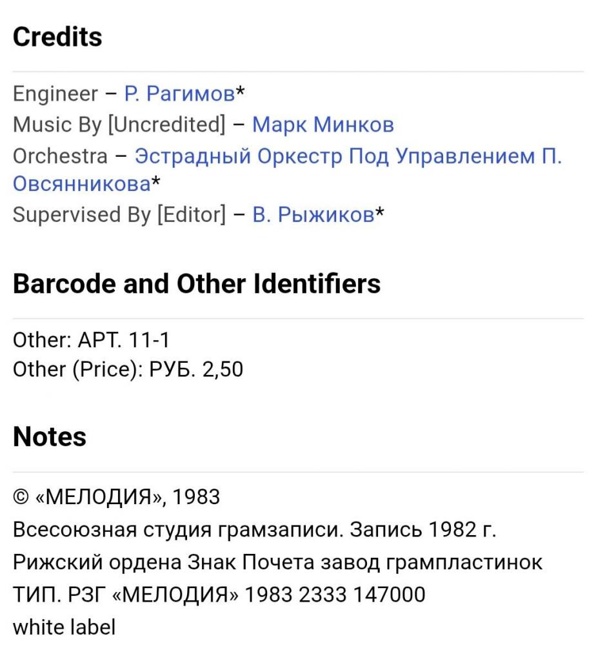Click the Всесоюзная студия грамзаписи note line

[x=254, y=530]
